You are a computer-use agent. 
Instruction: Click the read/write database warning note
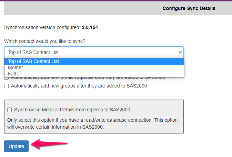[92, 123]
